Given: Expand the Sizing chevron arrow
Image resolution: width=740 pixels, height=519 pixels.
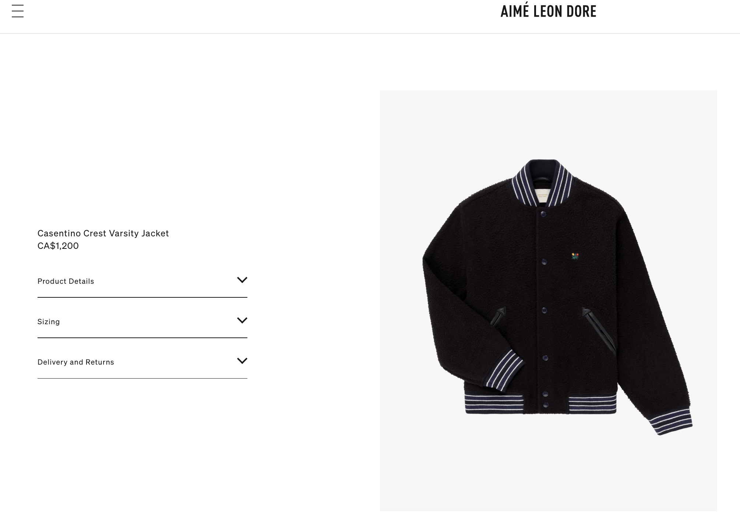Looking at the screenshot, I should (x=242, y=321).
